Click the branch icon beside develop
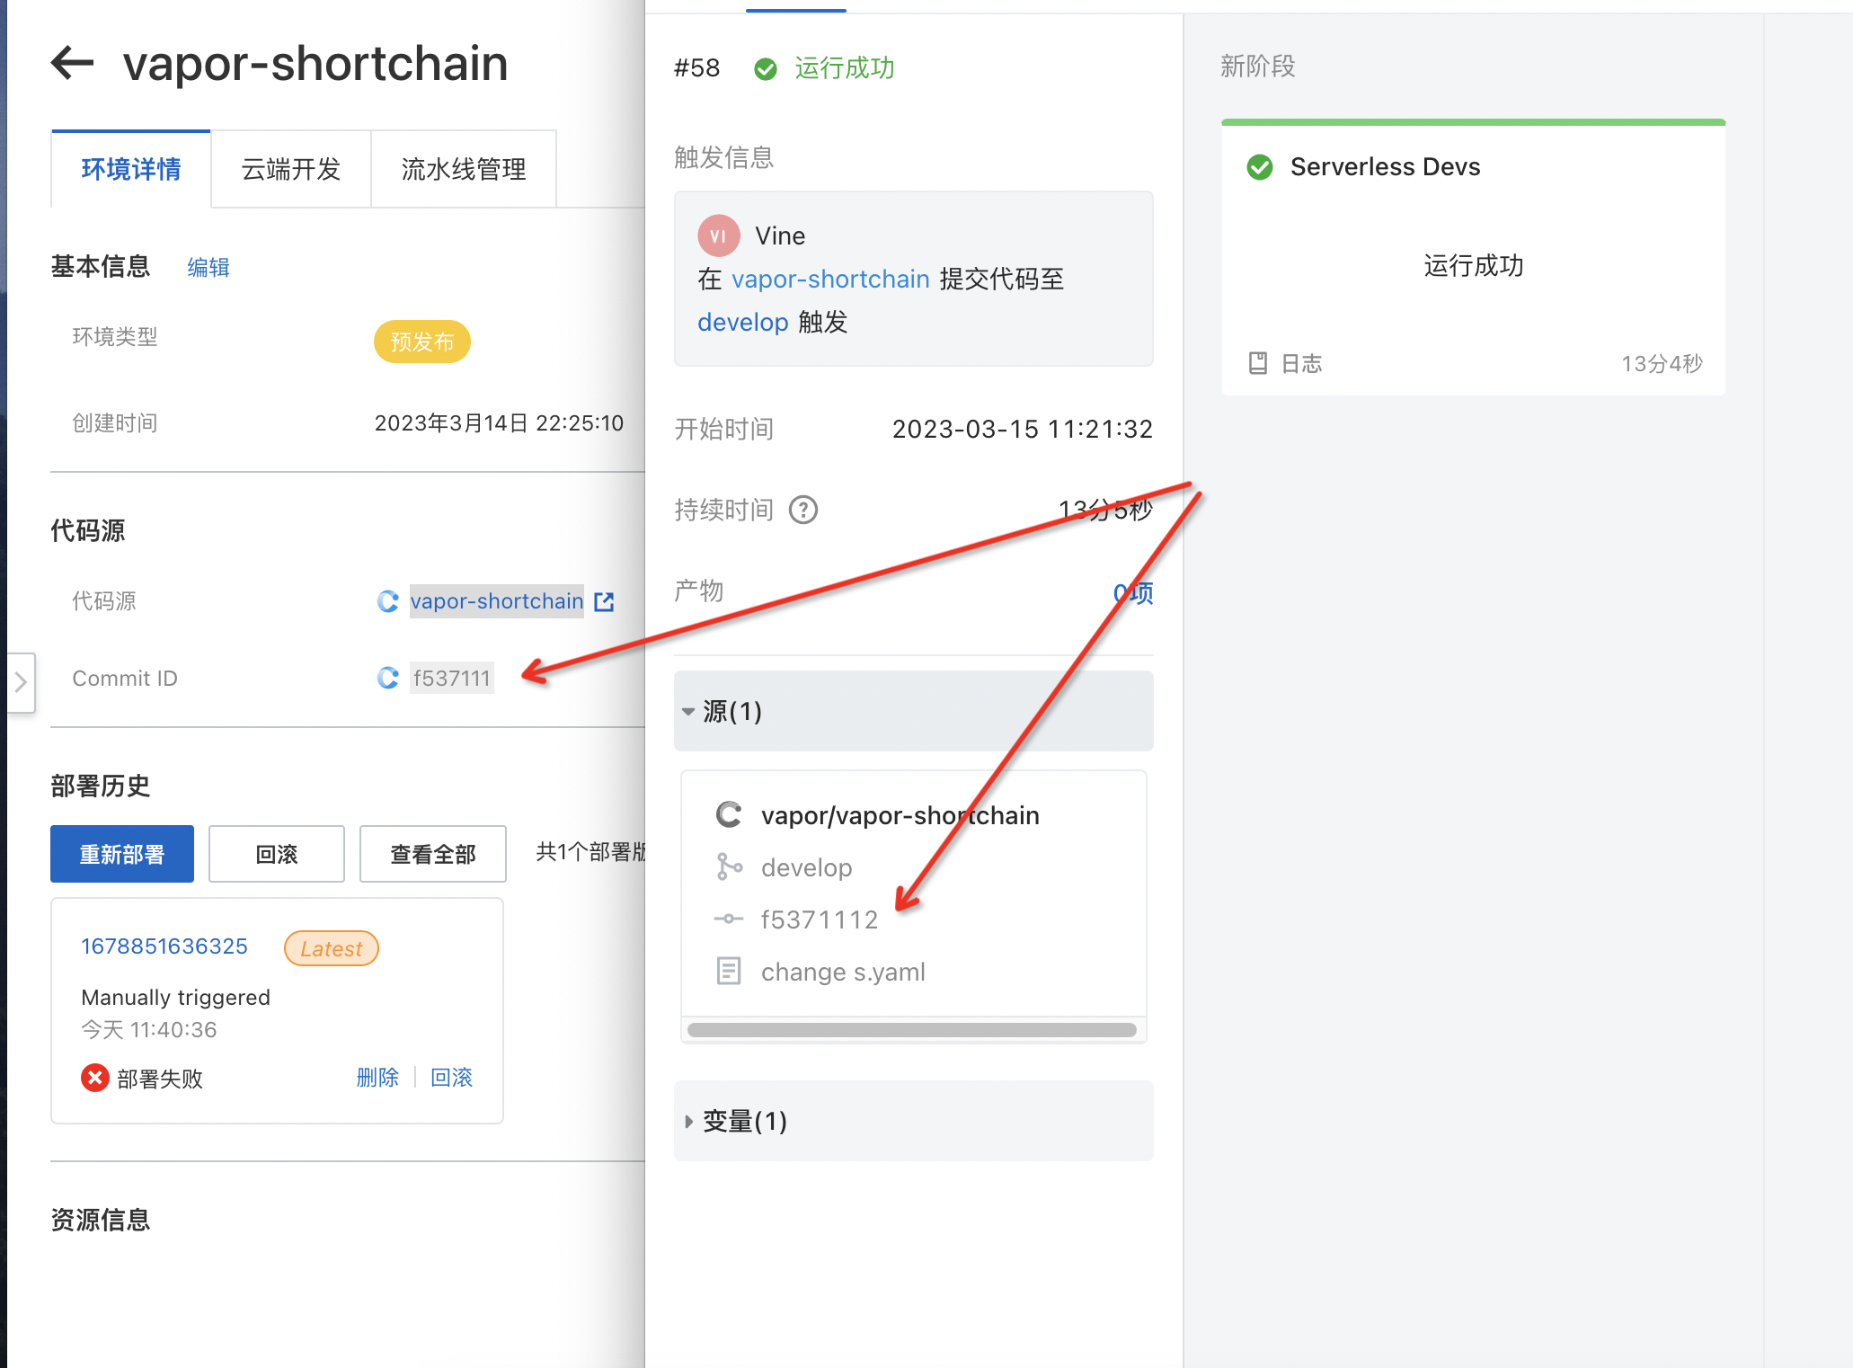This screenshot has height=1368, width=1853. tap(729, 866)
